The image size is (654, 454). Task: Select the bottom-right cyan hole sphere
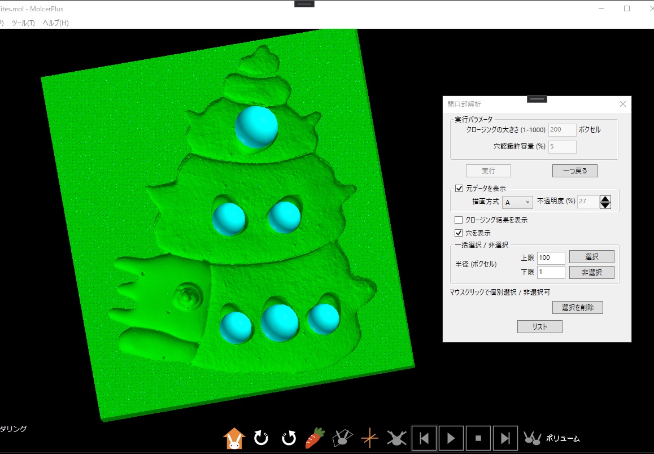pos(324,319)
